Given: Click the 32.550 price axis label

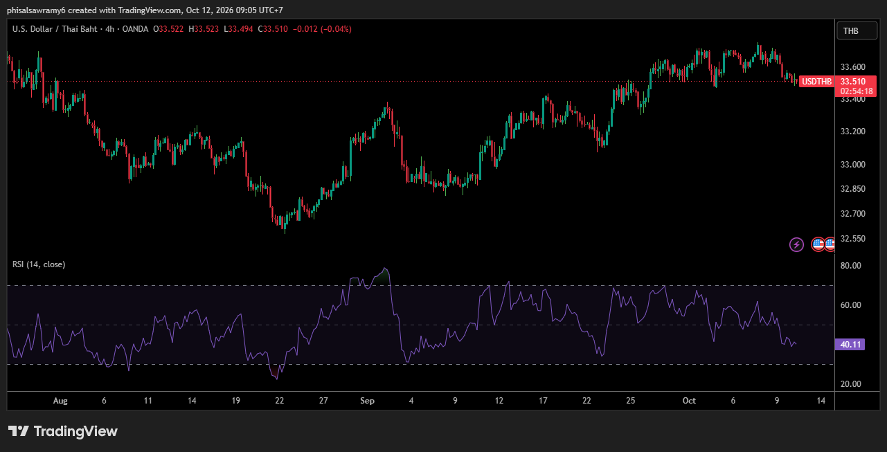Looking at the screenshot, I should pos(852,239).
